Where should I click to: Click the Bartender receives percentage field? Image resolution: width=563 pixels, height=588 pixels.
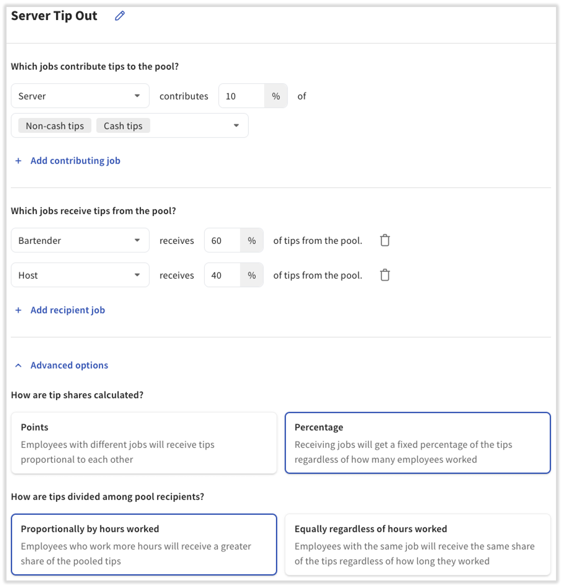(x=223, y=240)
